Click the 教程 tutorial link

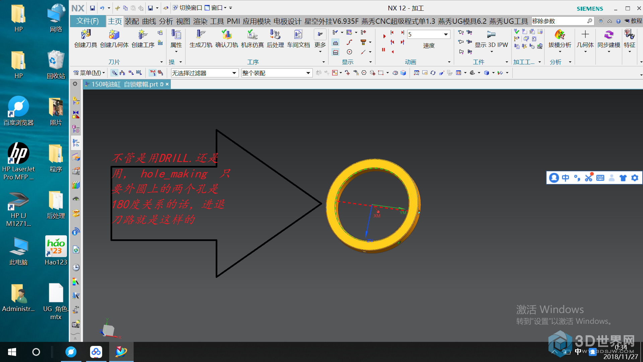tap(633, 21)
